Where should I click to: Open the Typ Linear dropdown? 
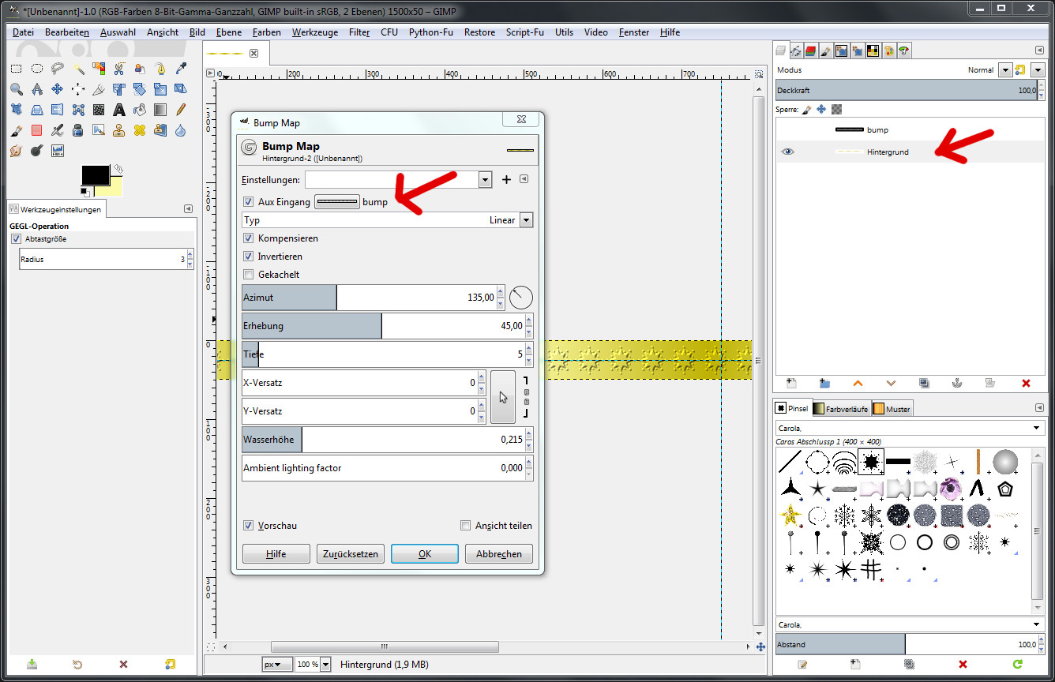click(x=526, y=220)
